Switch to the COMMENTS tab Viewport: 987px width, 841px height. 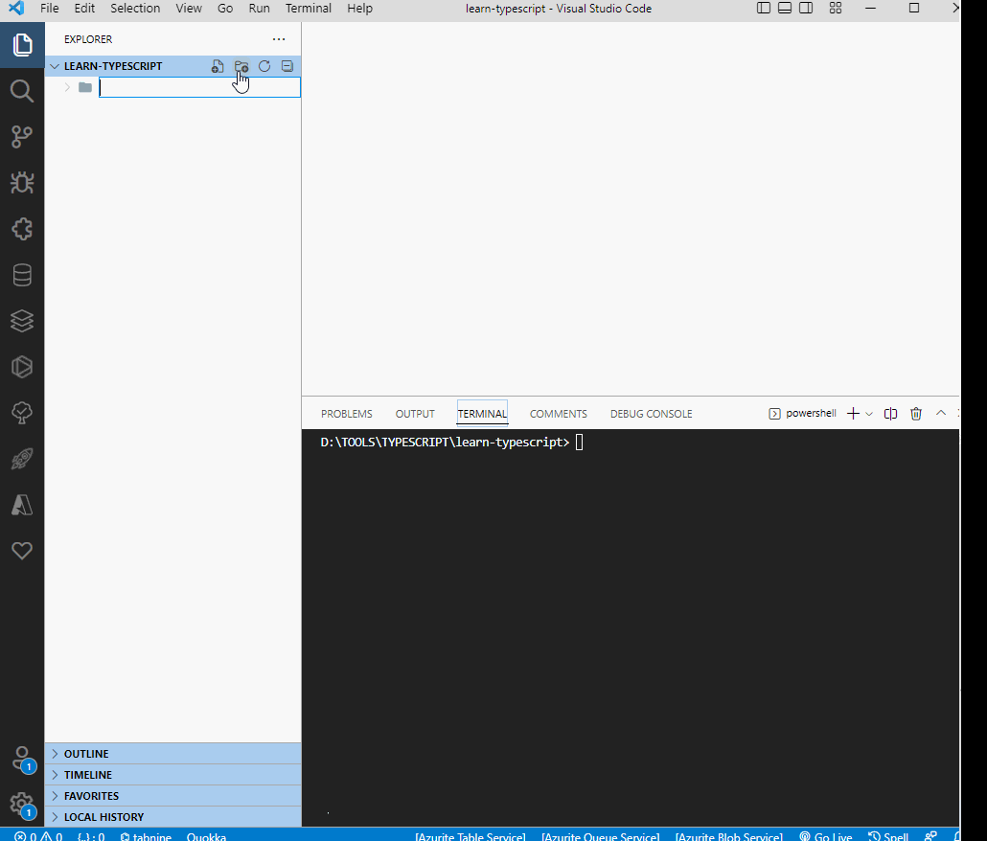(559, 414)
